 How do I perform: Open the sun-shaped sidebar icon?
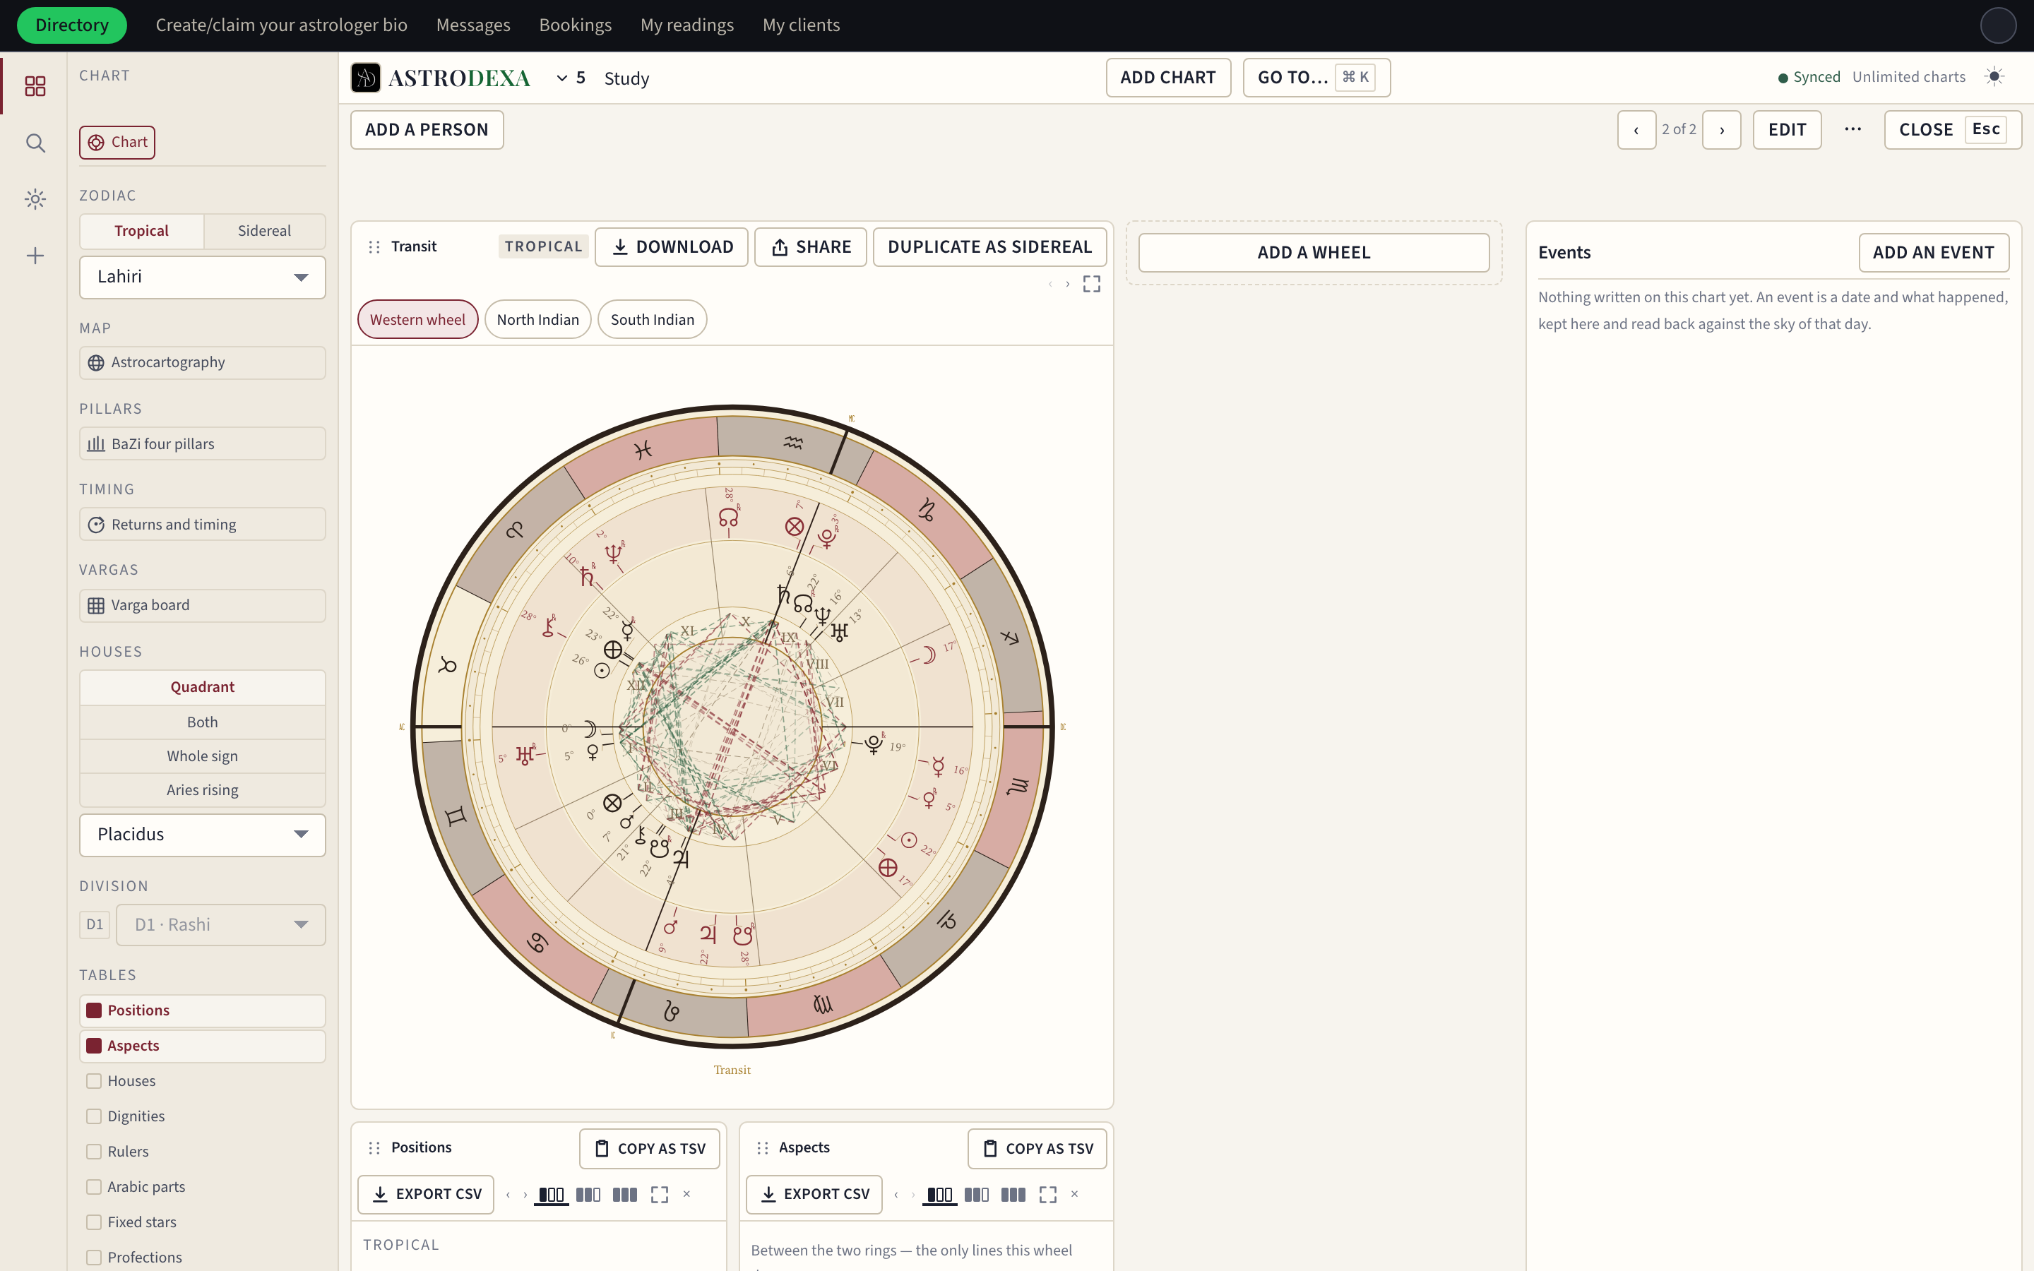pyautogui.click(x=35, y=199)
